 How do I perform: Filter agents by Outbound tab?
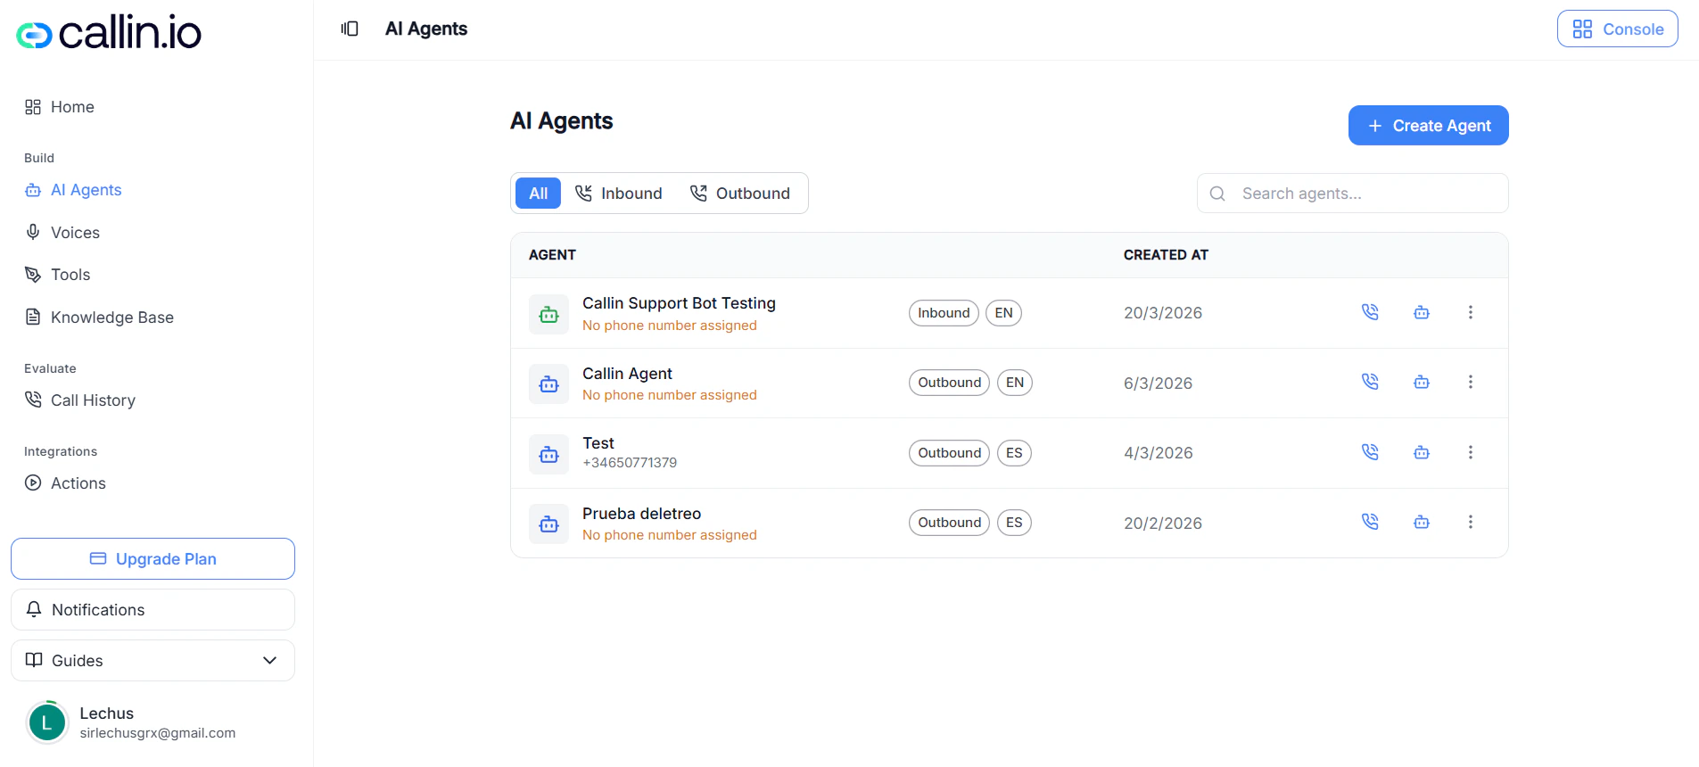(x=740, y=194)
